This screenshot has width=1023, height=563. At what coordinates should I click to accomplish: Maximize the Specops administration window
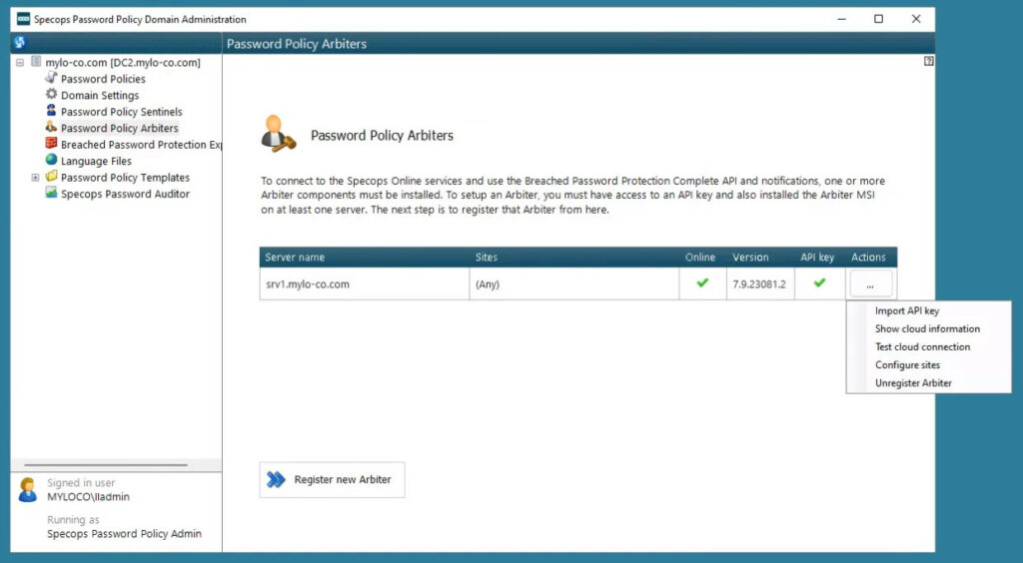coord(879,19)
